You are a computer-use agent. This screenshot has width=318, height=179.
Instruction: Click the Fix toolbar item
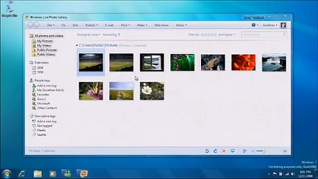tap(63, 25)
